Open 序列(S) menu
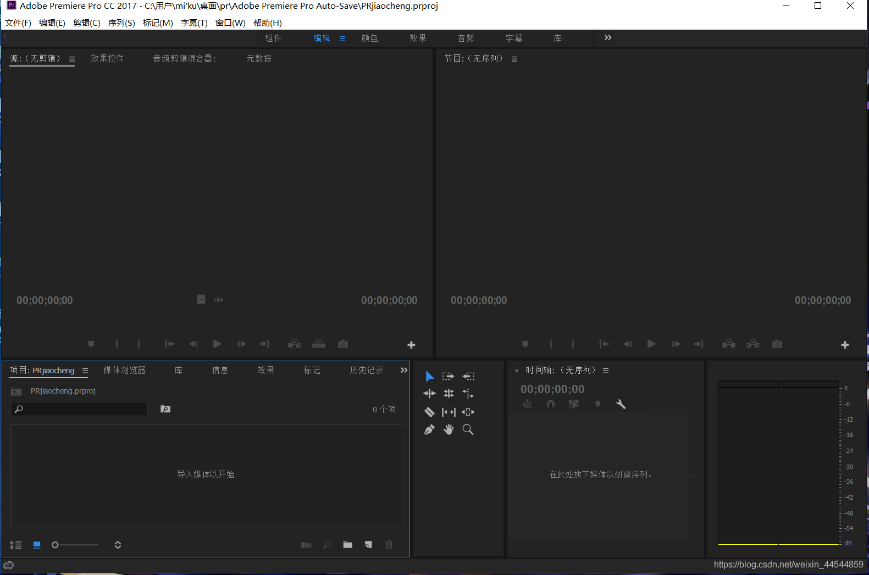Image resolution: width=869 pixels, height=575 pixels. point(121,23)
